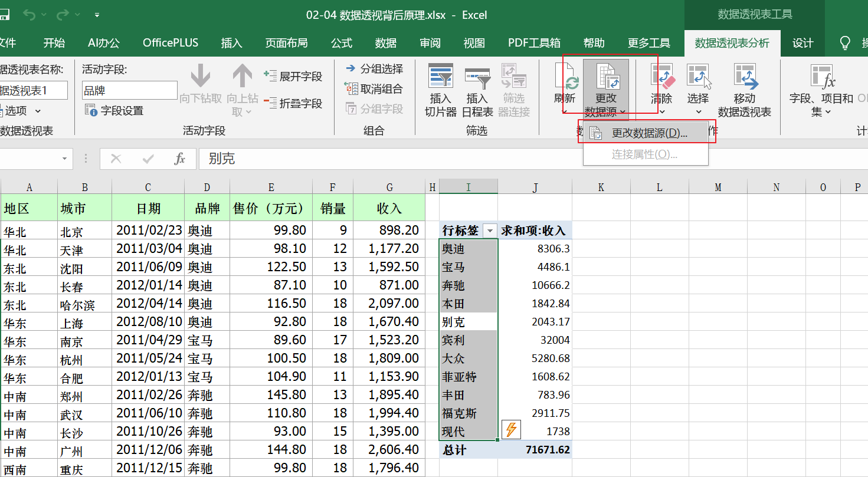Click 展开字段 expand field
Viewport: 868px width, 477px height.
tap(293, 76)
